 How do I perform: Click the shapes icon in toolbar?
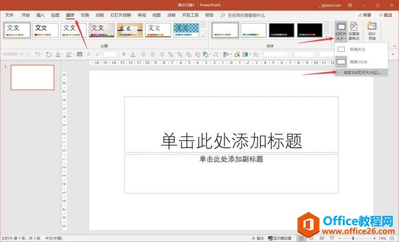click(x=205, y=54)
